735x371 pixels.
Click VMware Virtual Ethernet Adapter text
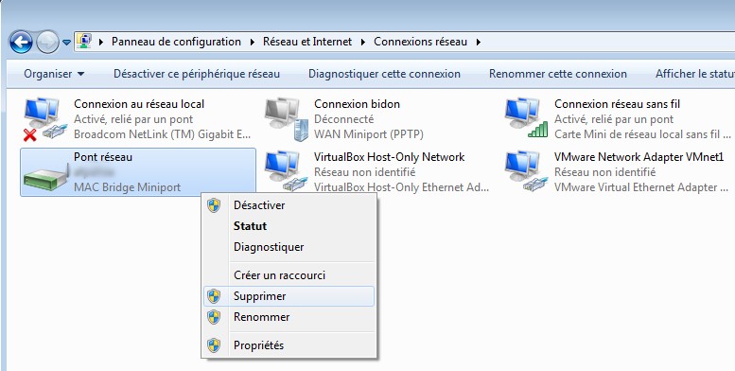coord(642,187)
